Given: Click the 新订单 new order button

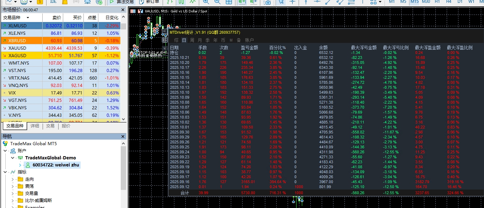Looking at the screenshot, I should point(149,2).
